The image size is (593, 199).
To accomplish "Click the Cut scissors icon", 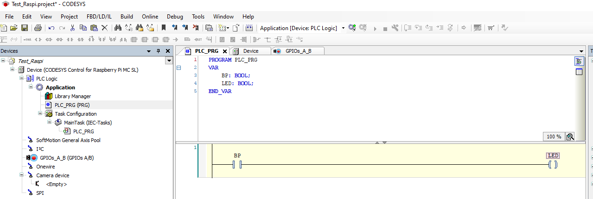I will pos(72,28).
